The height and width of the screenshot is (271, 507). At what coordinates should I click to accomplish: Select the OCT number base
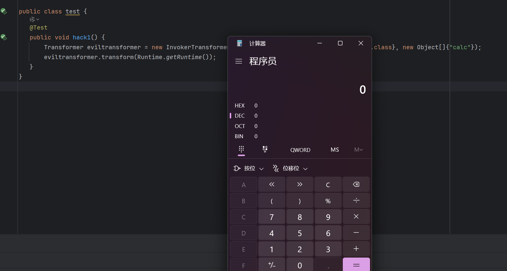(240, 126)
